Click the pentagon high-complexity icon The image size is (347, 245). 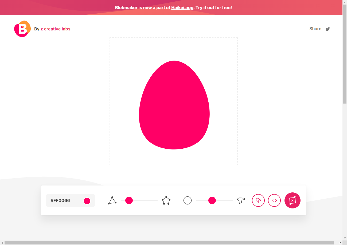pyautogui.click(x=166, y=200)
